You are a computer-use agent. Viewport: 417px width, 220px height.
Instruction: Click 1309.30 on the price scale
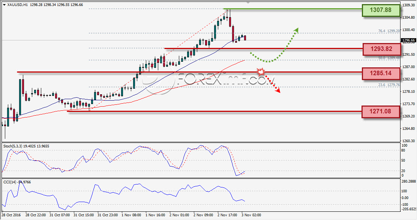409,5
